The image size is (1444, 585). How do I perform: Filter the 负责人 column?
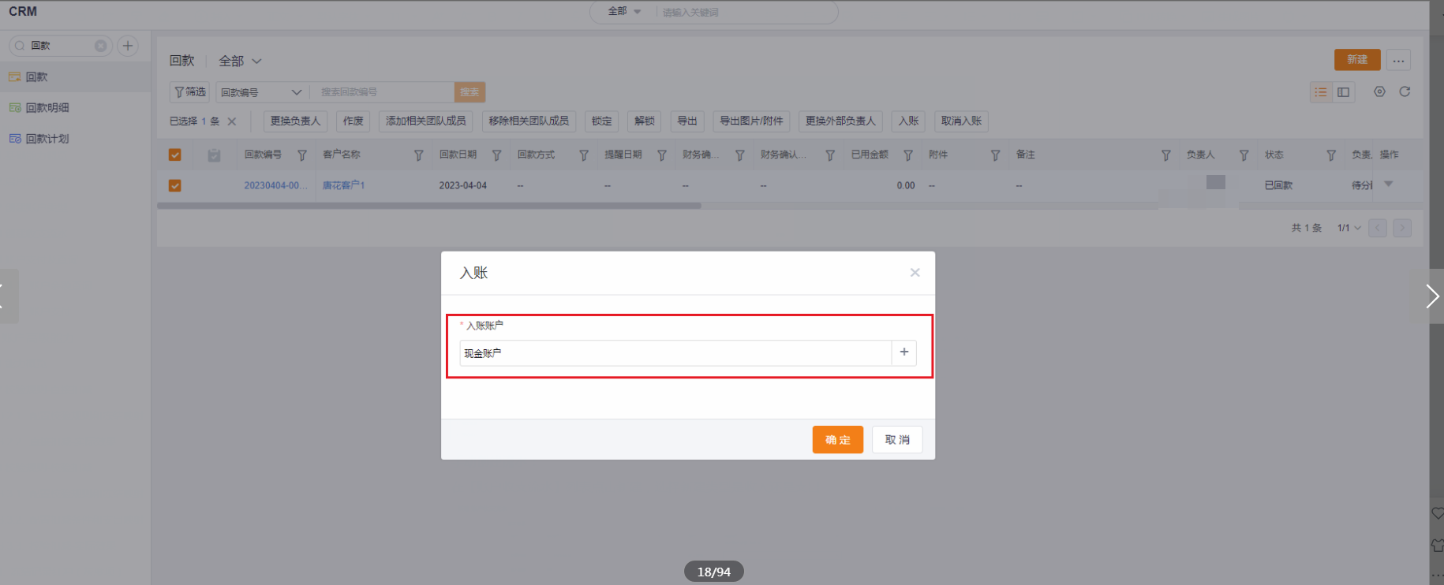point(1244,155)
